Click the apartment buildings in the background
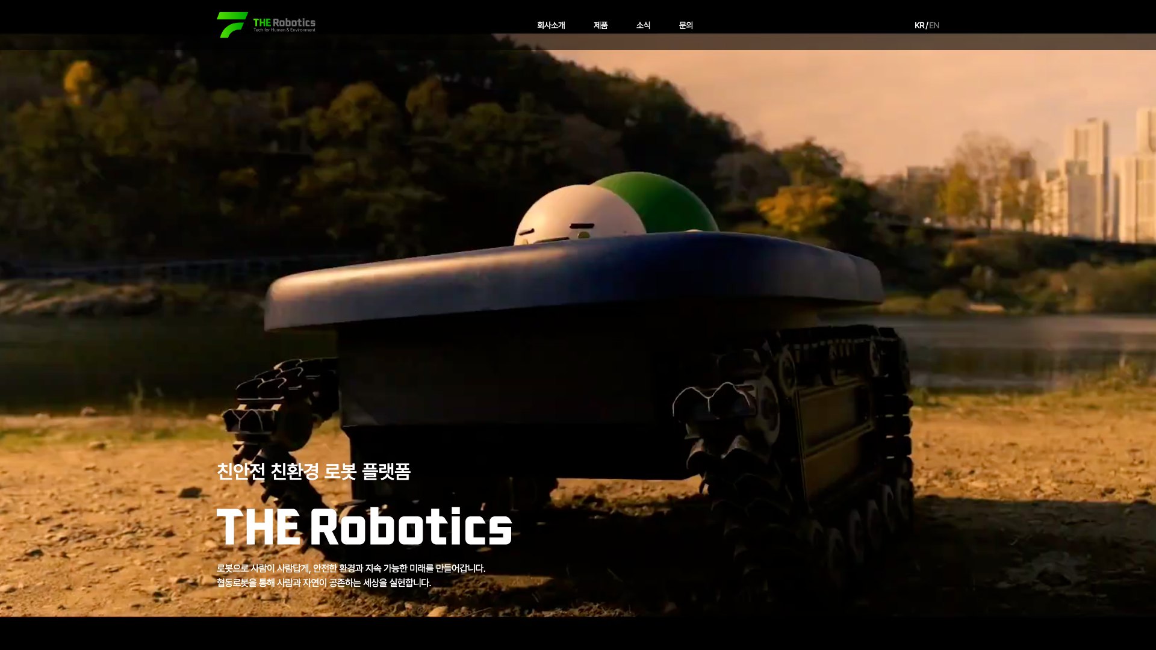Viewport: 1156px width, 650px height. [x=1096, y=178]
